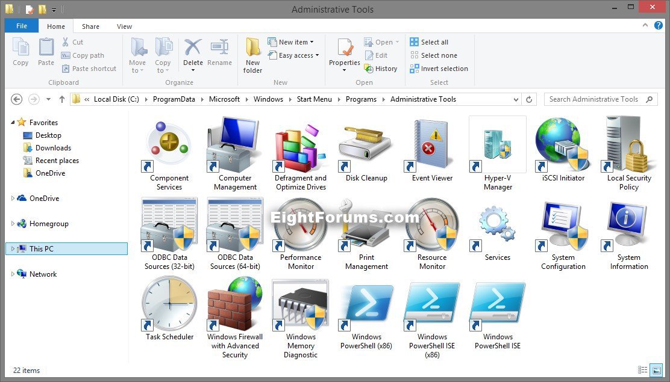This screenshot has height=382, width=670.
Task: Expand the Network tree node
Action: point(13,274)
